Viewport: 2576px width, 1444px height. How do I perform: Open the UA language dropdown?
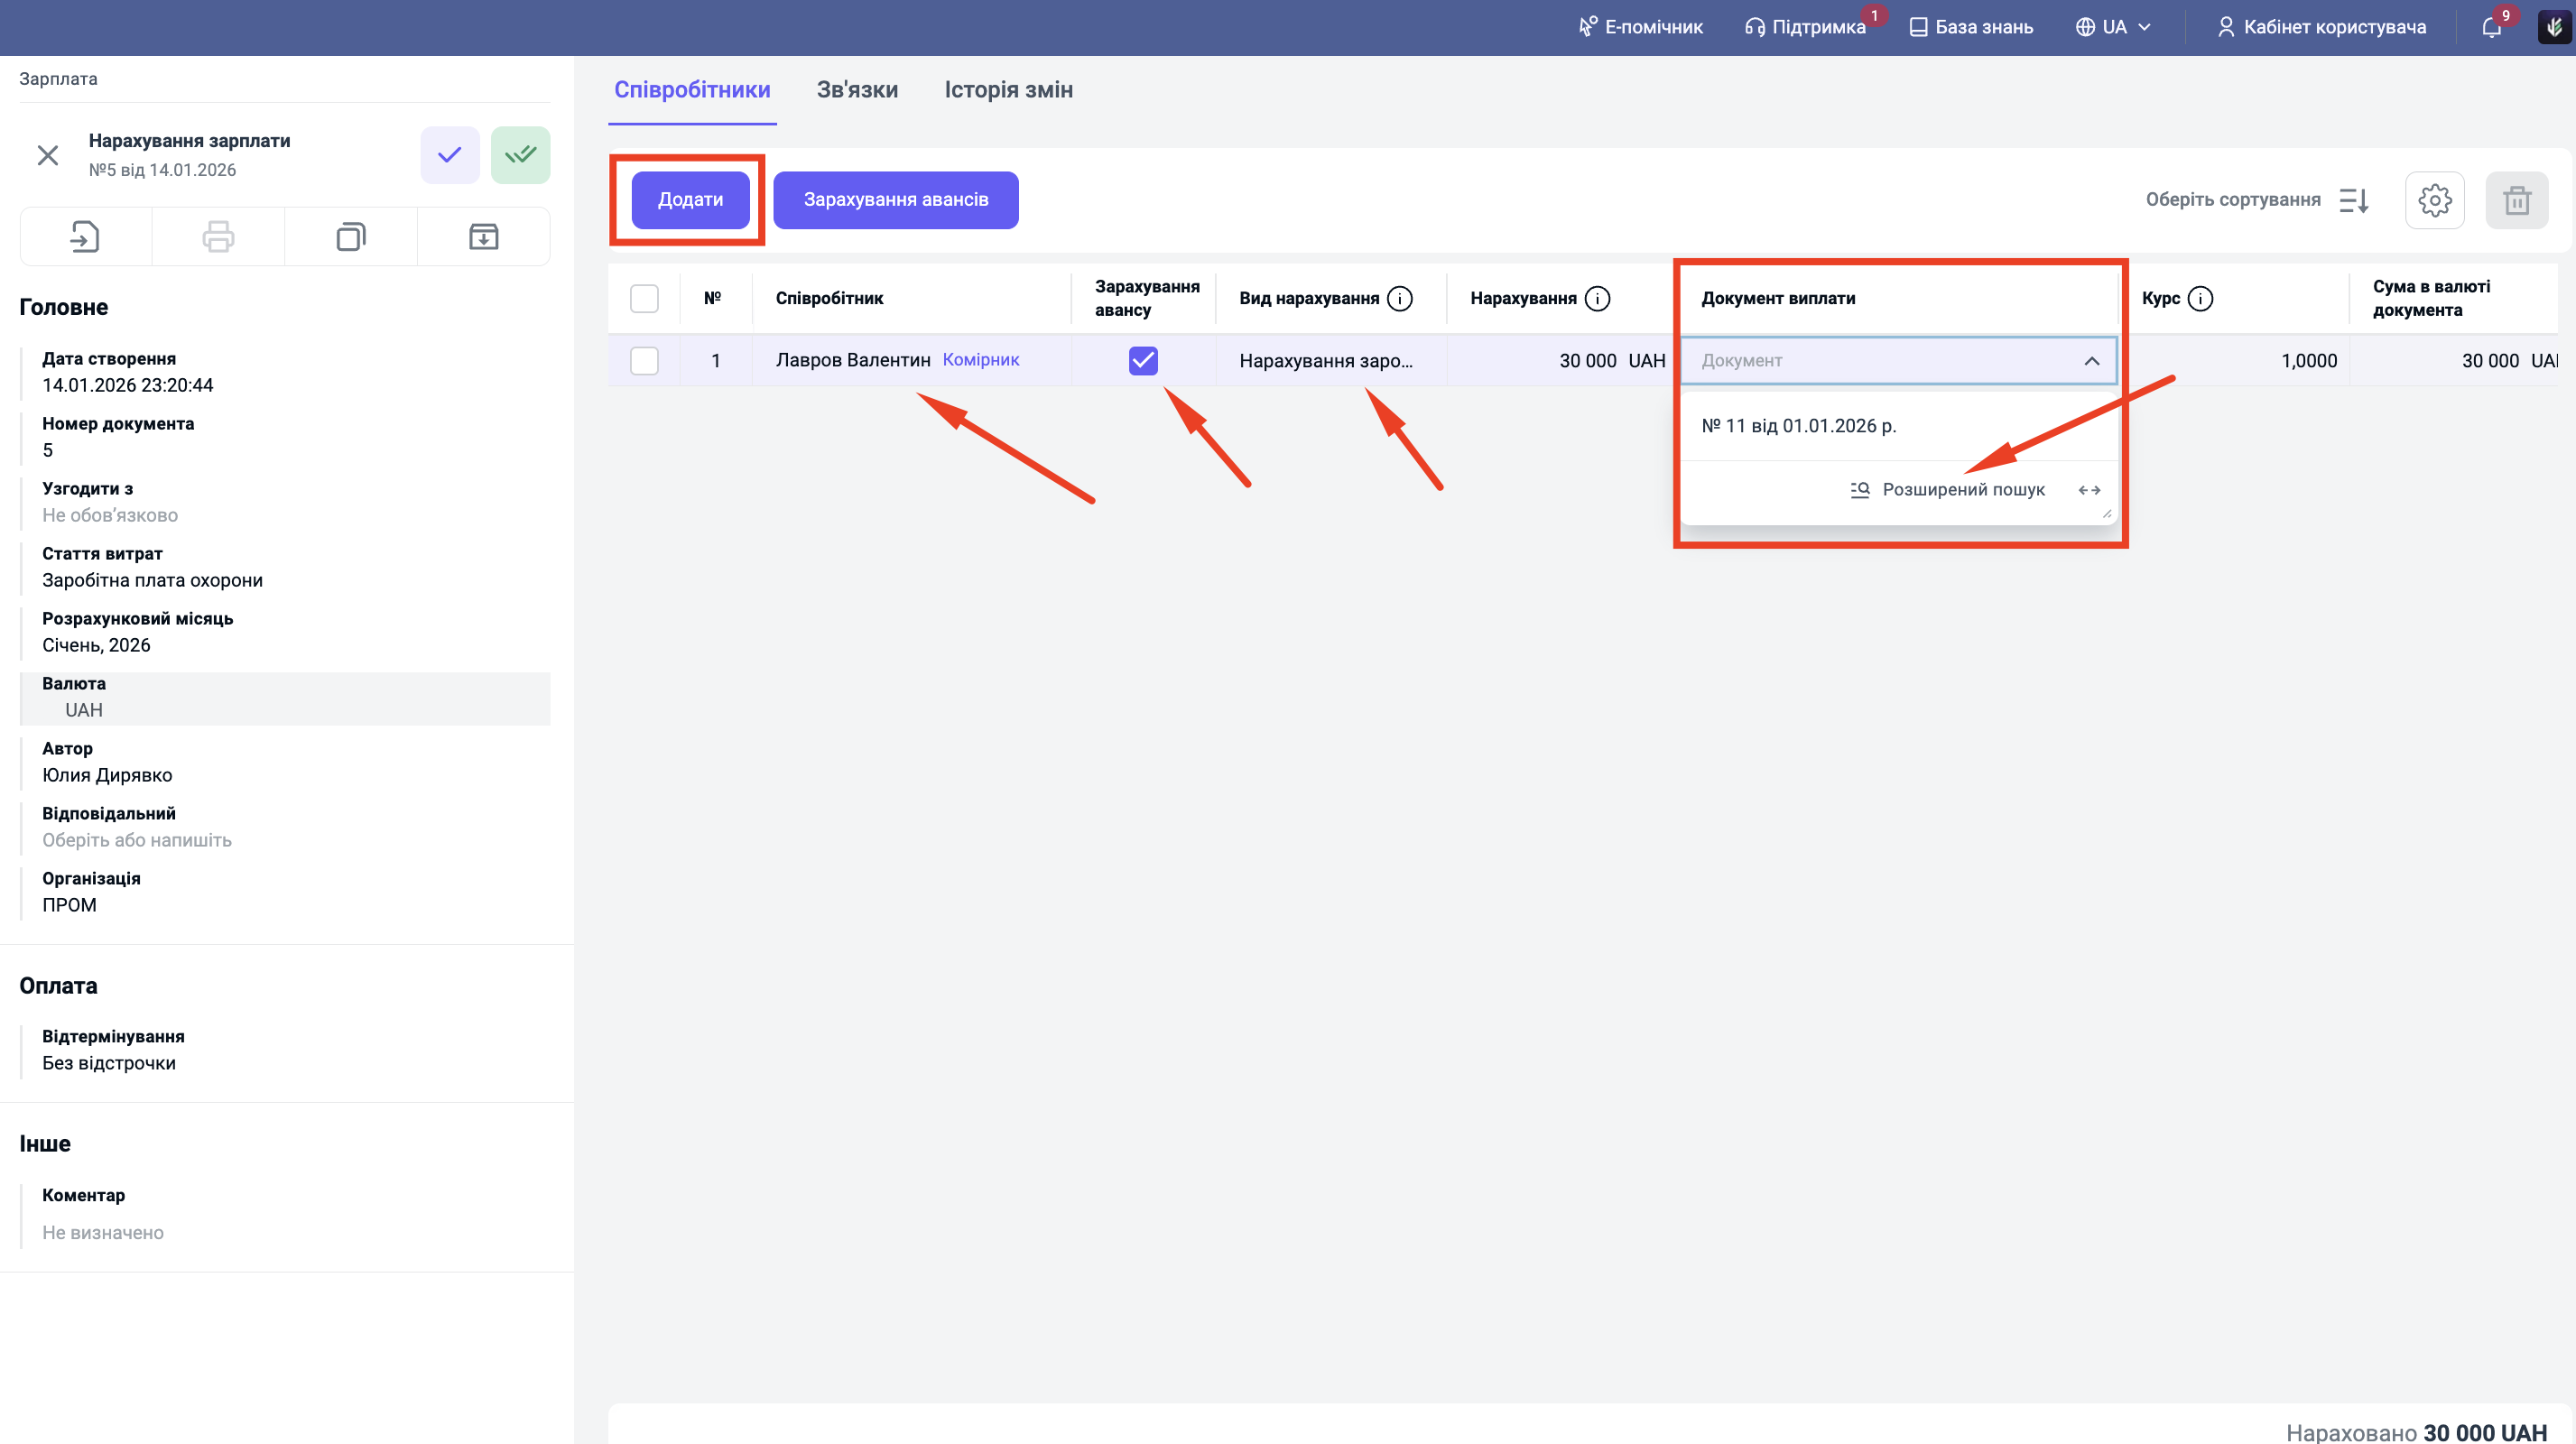click(x=2113, y=27)
